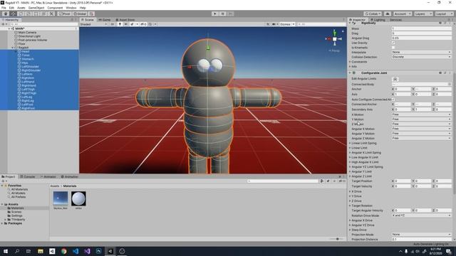Open File Explorer from the taskbar

41,251
